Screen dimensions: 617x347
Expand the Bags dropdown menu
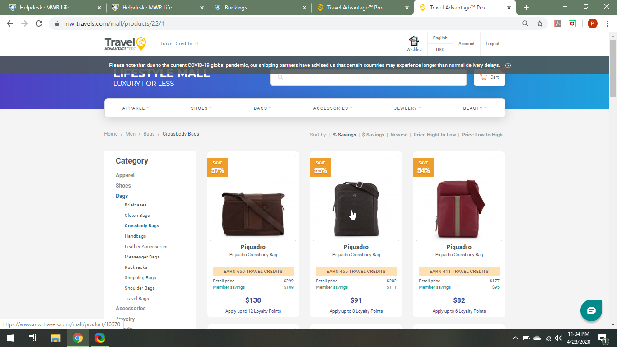[x=262, y=108]
